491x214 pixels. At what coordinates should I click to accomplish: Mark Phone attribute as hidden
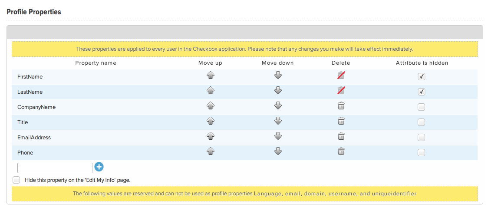click(422, 153)
